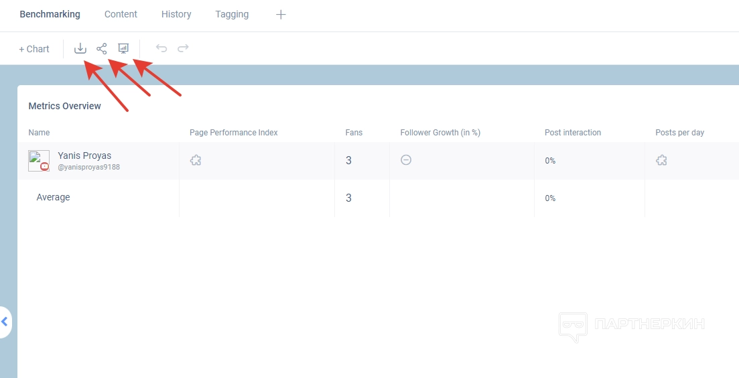Click the minus circle under Follower Growth
The width and height of the screenshot is (739, 378).
(x=406, y=160)
